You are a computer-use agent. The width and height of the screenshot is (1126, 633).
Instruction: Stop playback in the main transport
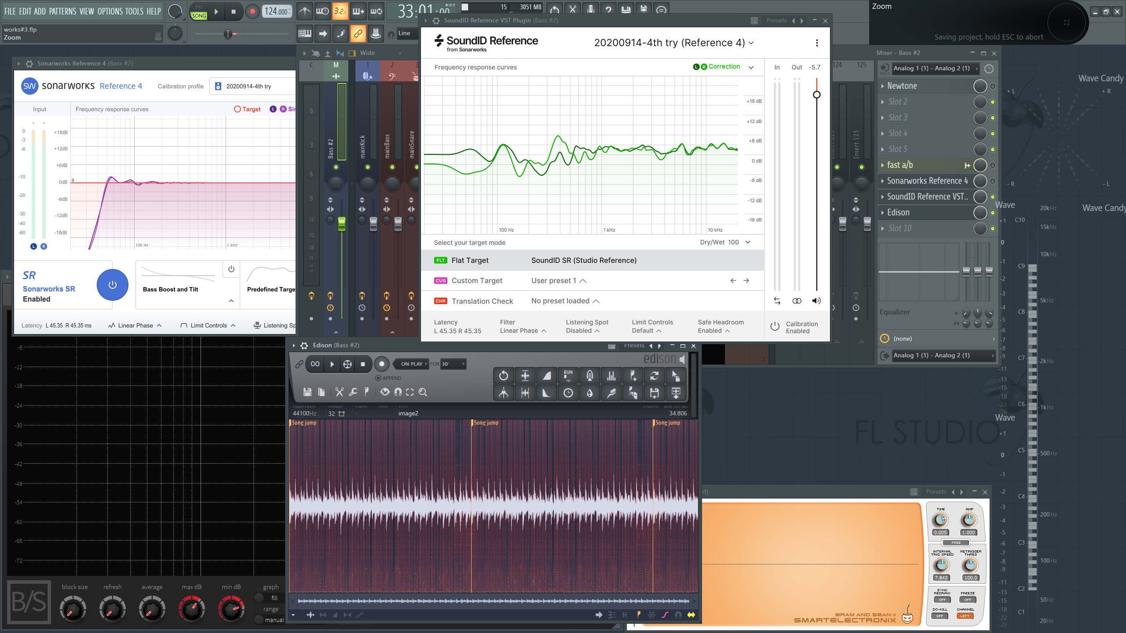[x=234, y=12]
